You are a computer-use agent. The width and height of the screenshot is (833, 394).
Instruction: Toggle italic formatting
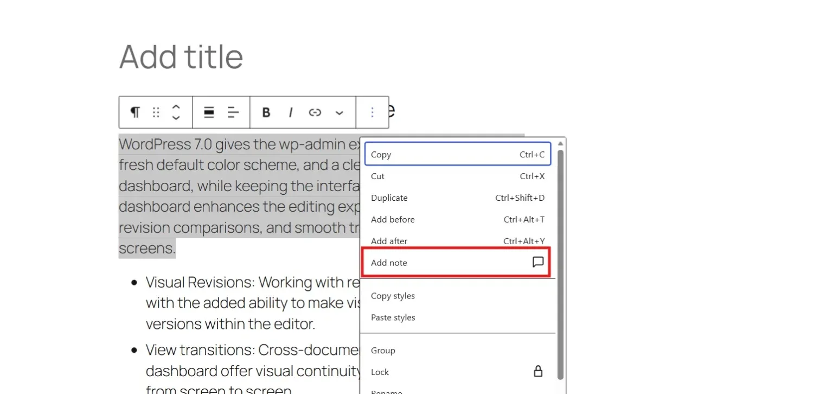point(291,112)
